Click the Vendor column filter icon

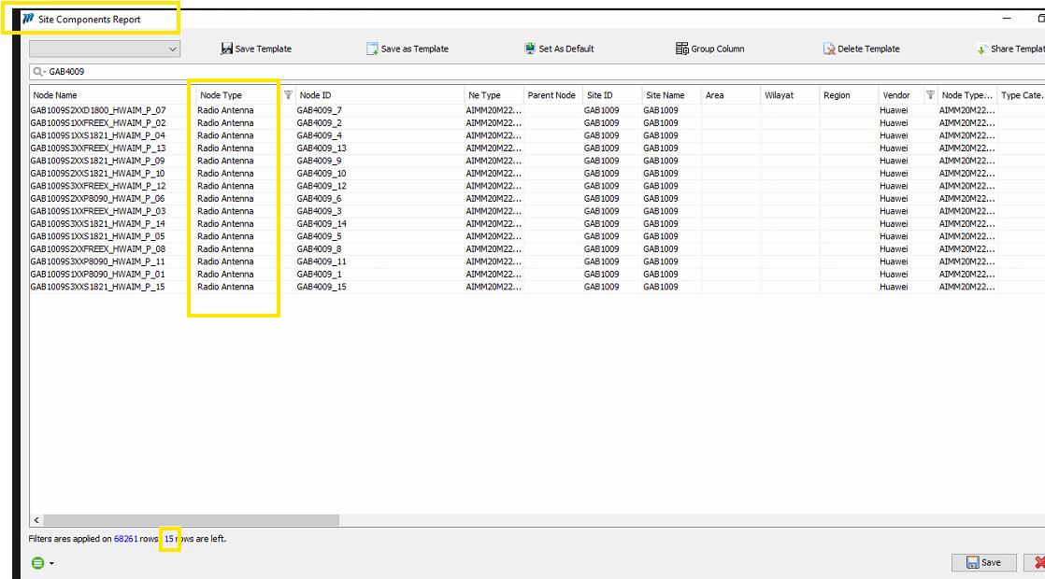click(x=930, y=95)
